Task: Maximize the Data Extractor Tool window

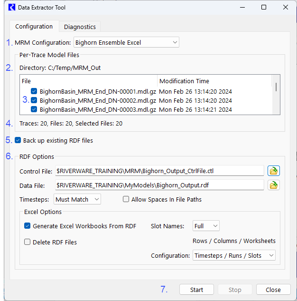Action: click(x=264, y=7)
